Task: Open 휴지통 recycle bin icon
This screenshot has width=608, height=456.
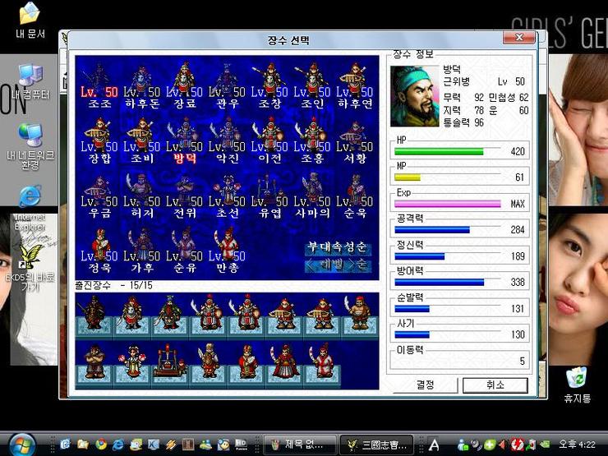Action: pos(578,385)
